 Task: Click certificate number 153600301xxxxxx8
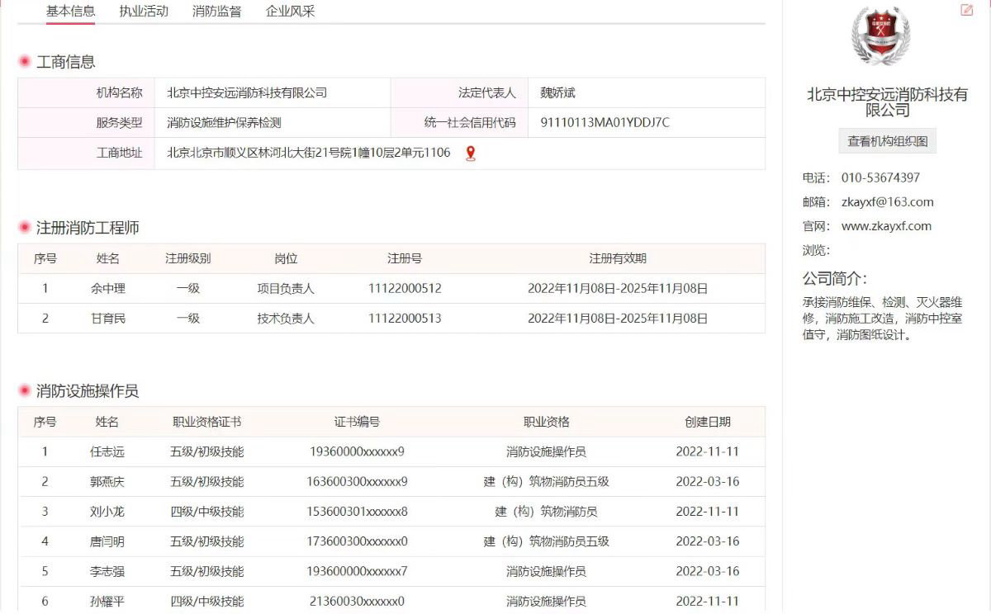pos(357,512)
